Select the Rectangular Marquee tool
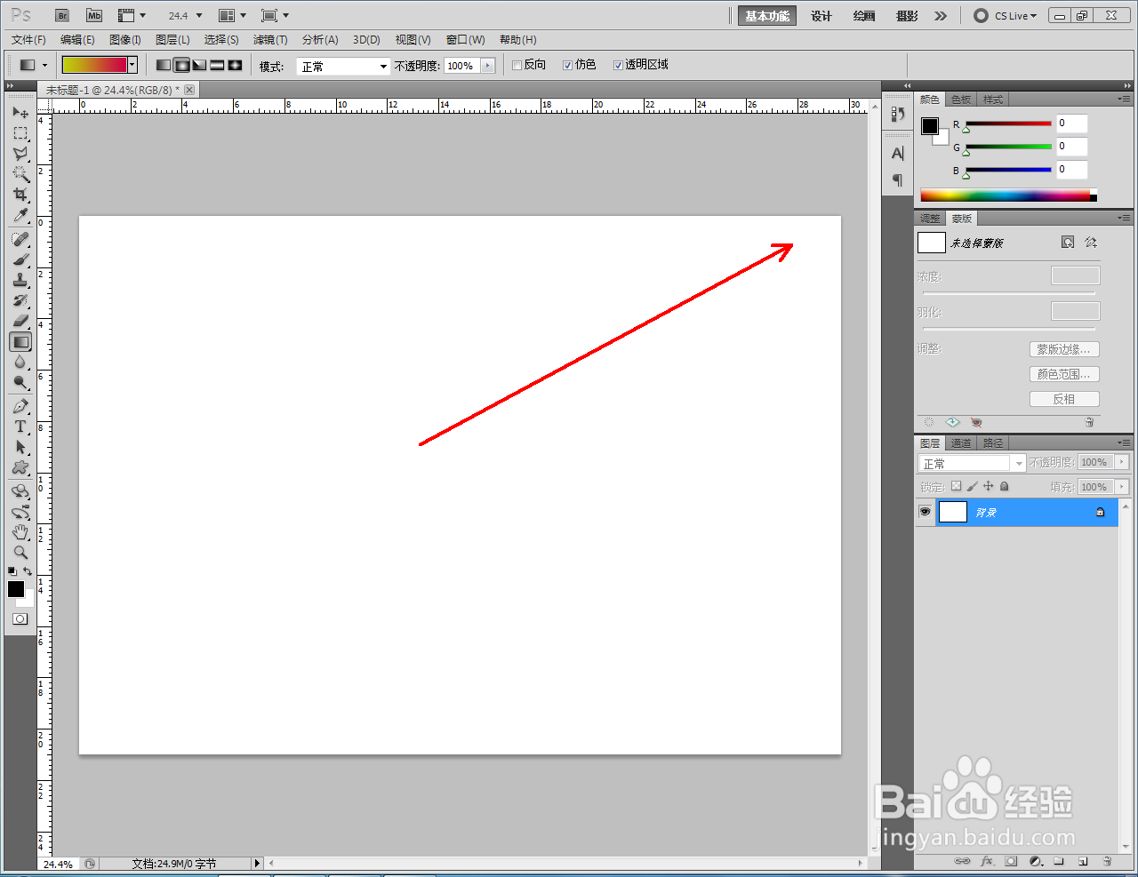The image size is (1138, 877). click(x=20, y=133)
